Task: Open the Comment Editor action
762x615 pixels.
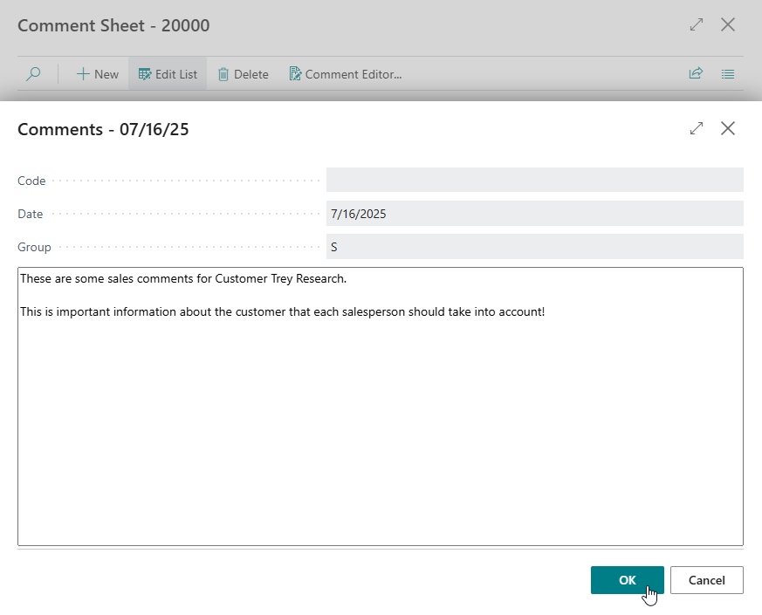Action: pyautogui.click(x=346, y=74)
